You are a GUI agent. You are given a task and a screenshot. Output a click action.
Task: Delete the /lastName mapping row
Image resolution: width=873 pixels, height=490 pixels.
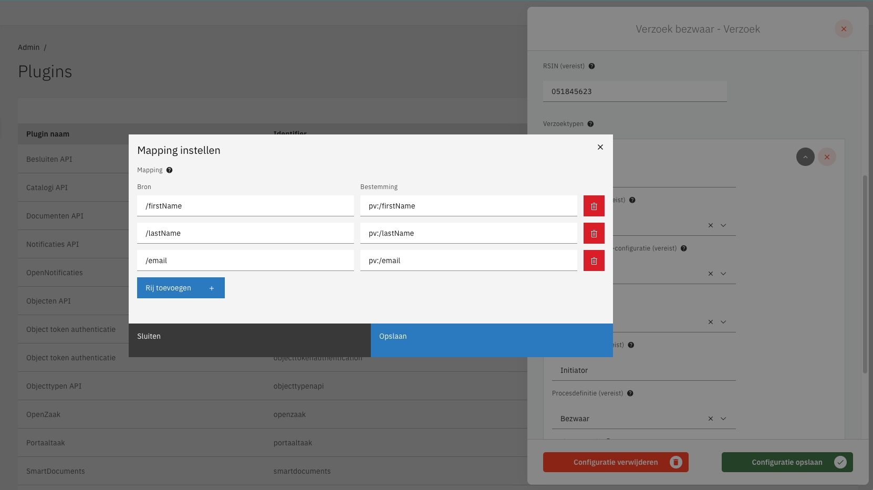pos(594,233)
